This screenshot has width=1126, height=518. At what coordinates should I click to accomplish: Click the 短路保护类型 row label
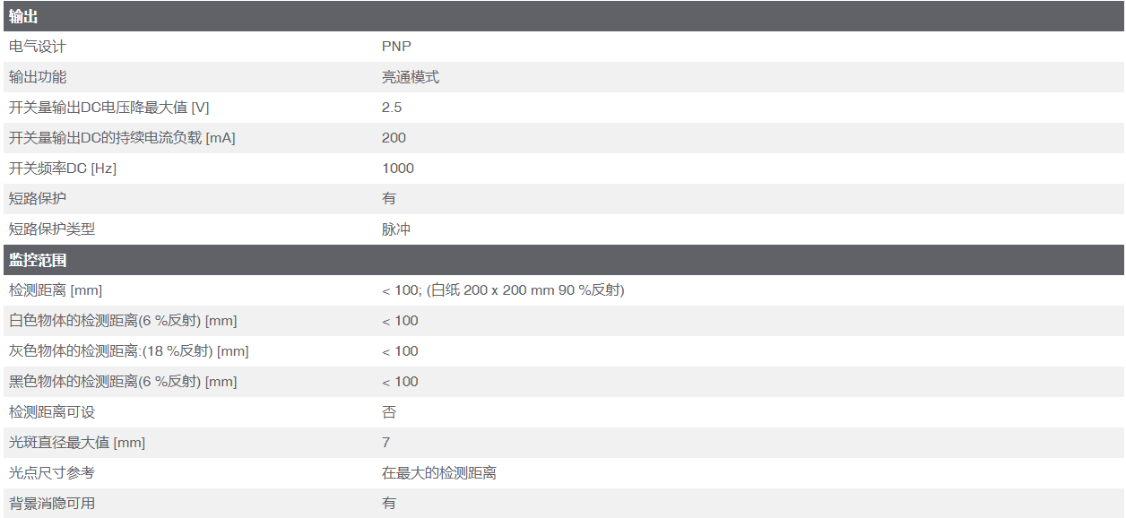tap(52, 229)
